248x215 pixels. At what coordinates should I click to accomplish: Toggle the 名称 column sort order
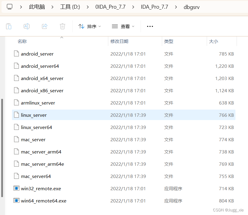point(22,41)
